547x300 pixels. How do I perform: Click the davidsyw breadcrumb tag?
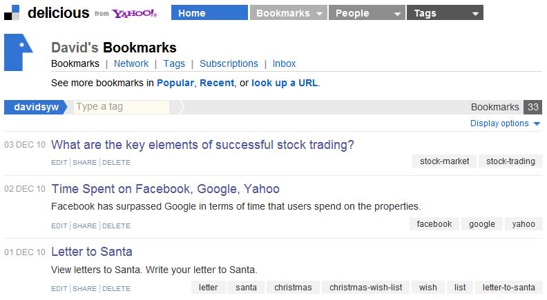(36, 107)
